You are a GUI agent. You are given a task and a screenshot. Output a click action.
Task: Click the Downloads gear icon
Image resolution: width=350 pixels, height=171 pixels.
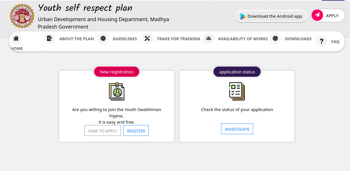(275, 38)
